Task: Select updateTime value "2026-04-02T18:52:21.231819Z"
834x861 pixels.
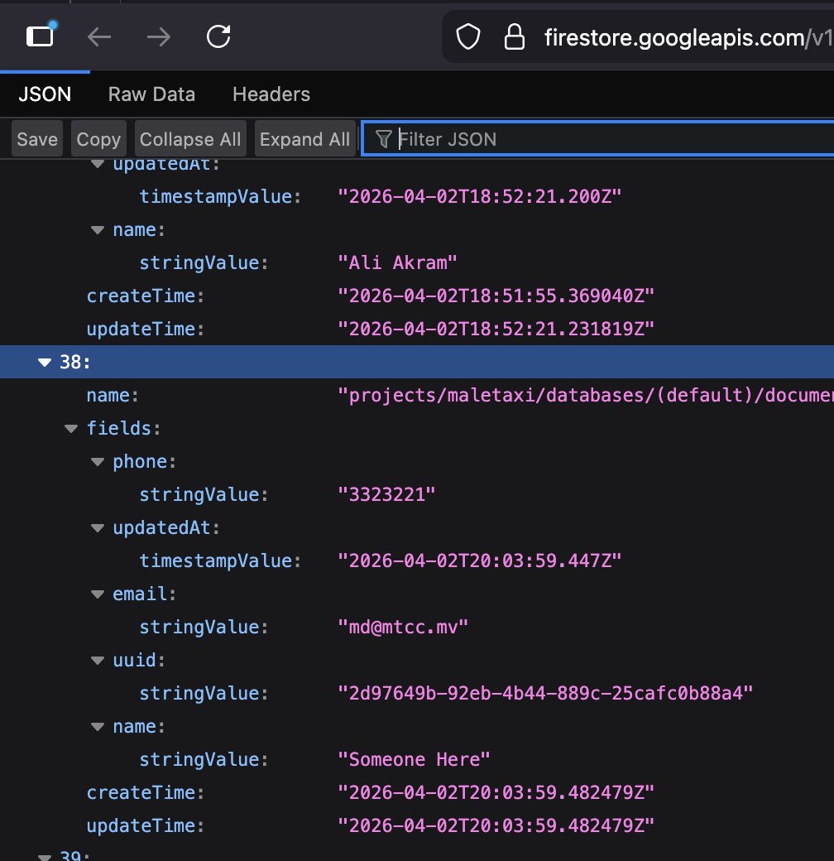Action: pyautogui.click(x=496, y=329)
